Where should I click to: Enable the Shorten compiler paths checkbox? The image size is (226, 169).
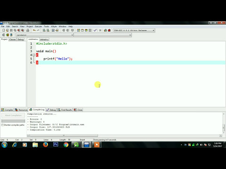click(x=2, y=125)
